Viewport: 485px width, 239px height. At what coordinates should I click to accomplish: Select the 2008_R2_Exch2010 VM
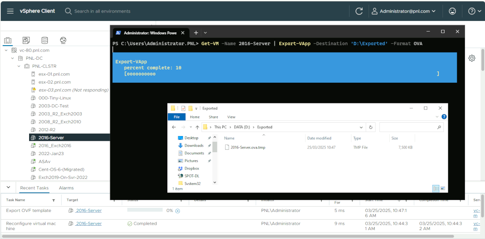pos(60,122)
